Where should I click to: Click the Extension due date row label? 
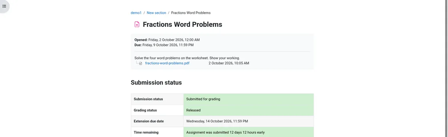pos(149,121)
